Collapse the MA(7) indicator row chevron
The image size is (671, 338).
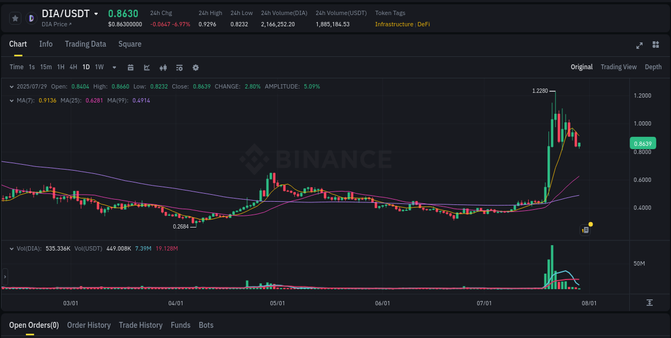12,100
